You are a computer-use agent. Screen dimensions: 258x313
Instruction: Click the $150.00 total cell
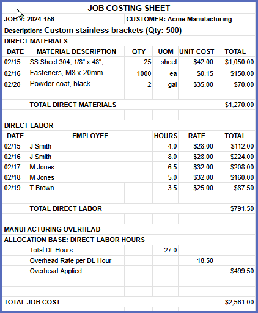235,73
